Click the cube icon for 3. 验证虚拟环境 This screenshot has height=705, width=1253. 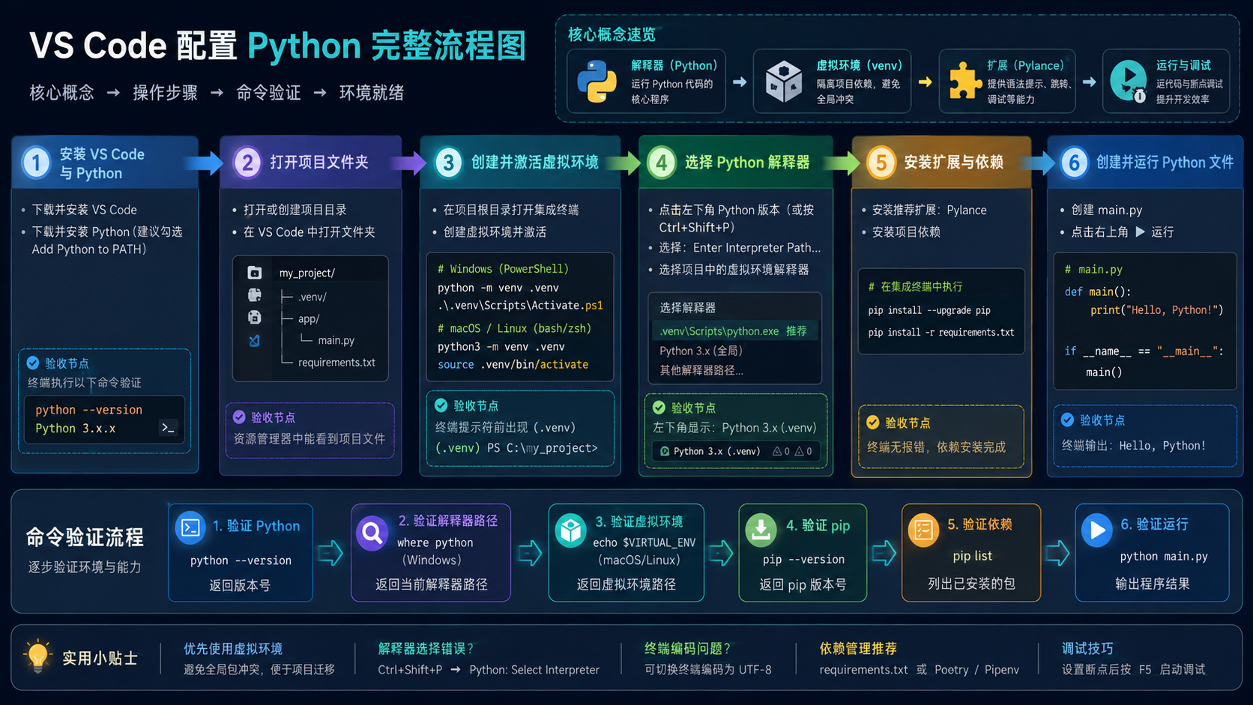(x=571, y=530)
